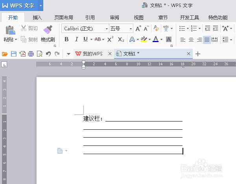Undo the last action

[x=48, y=54]
